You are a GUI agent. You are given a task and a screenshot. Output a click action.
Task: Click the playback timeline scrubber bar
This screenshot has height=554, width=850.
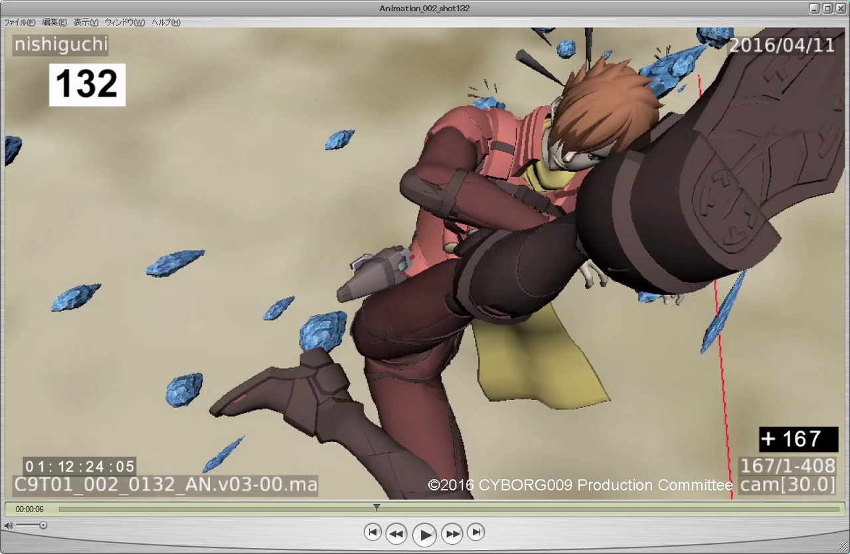[x=531, y=510]
